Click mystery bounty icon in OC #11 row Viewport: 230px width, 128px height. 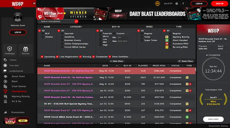pyautogui.click(x=187, y=104)
